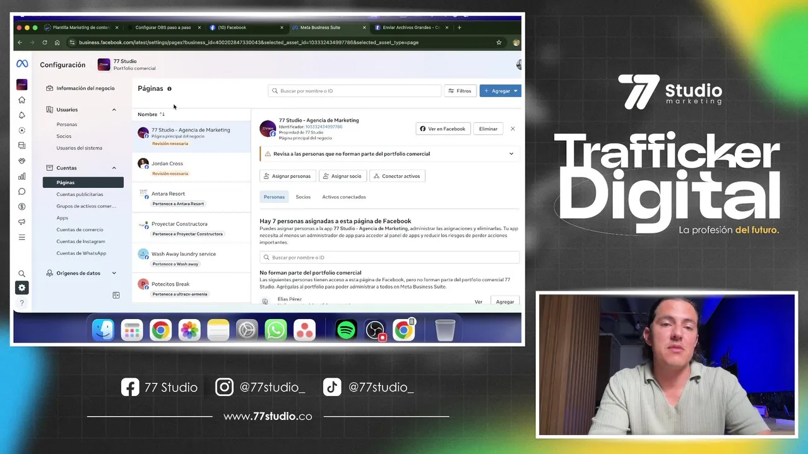Switch to the Configurar OBS browser tab

tap(163, 27)
